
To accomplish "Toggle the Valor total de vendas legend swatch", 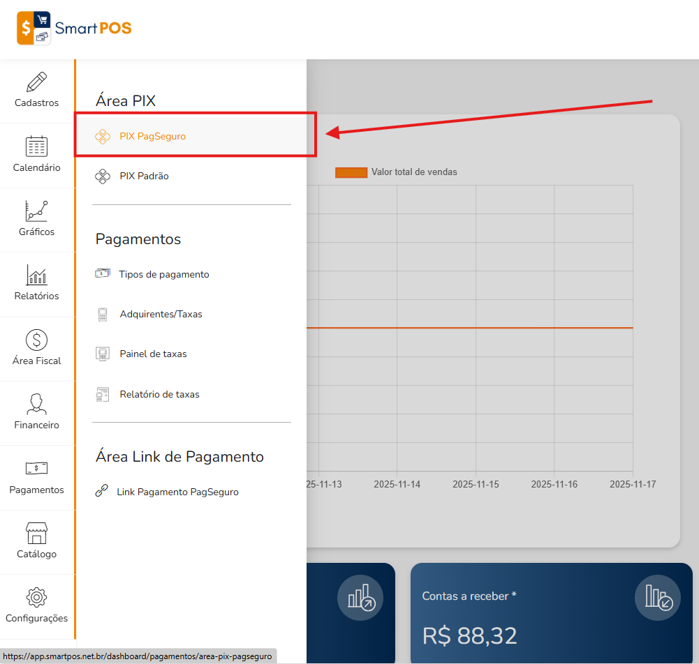I will (351, 172).
